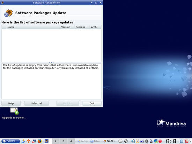192x144 pixels.
Task: Open the clipboard tray icon
Action: point(138,141)
